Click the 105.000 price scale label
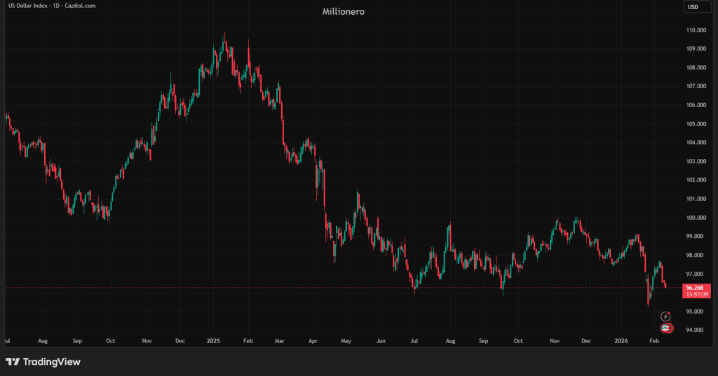This screenshot has width=718, height=376. click(x=696, y=124)
